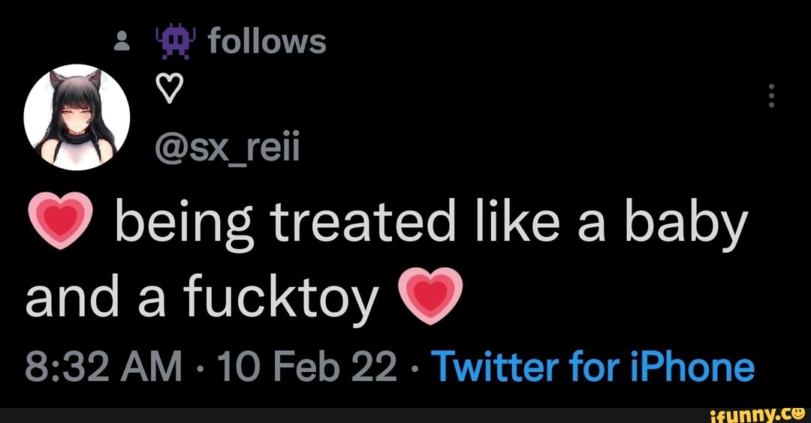Click the white heart display name
Screen dimensions: 811x423
pos(168,93)
